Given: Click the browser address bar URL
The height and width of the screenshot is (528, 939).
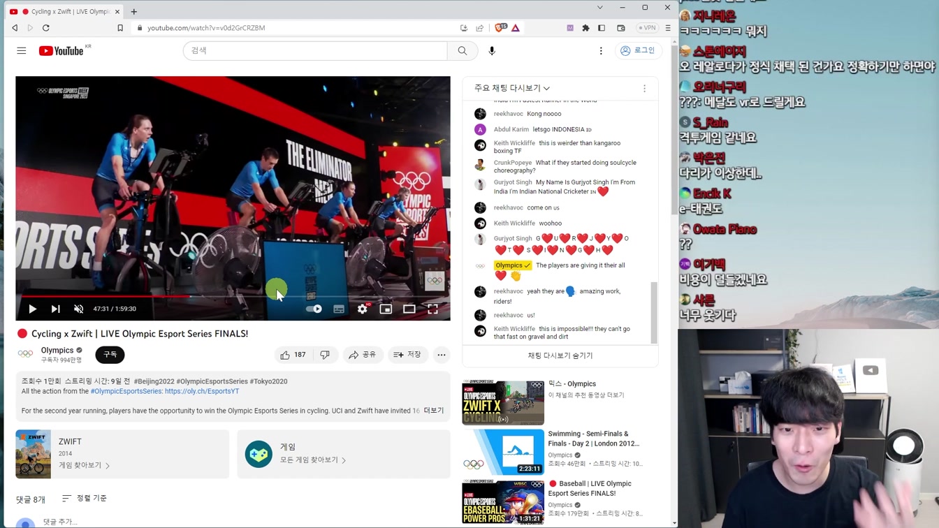Looking at the screenshot, I should tap(206, 28).
